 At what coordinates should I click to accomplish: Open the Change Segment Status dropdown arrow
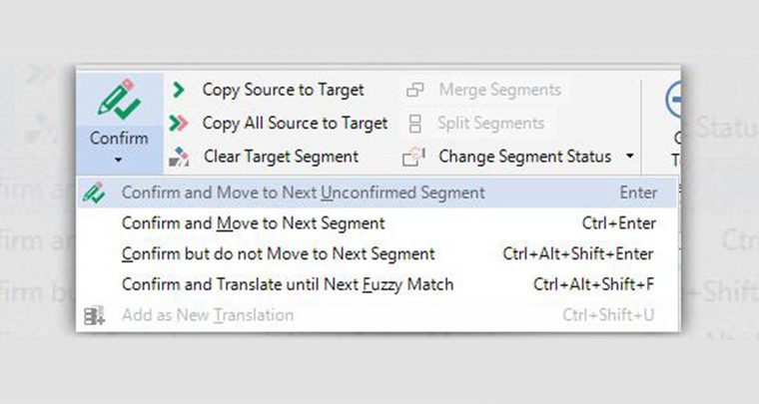(x=630, y=156)
